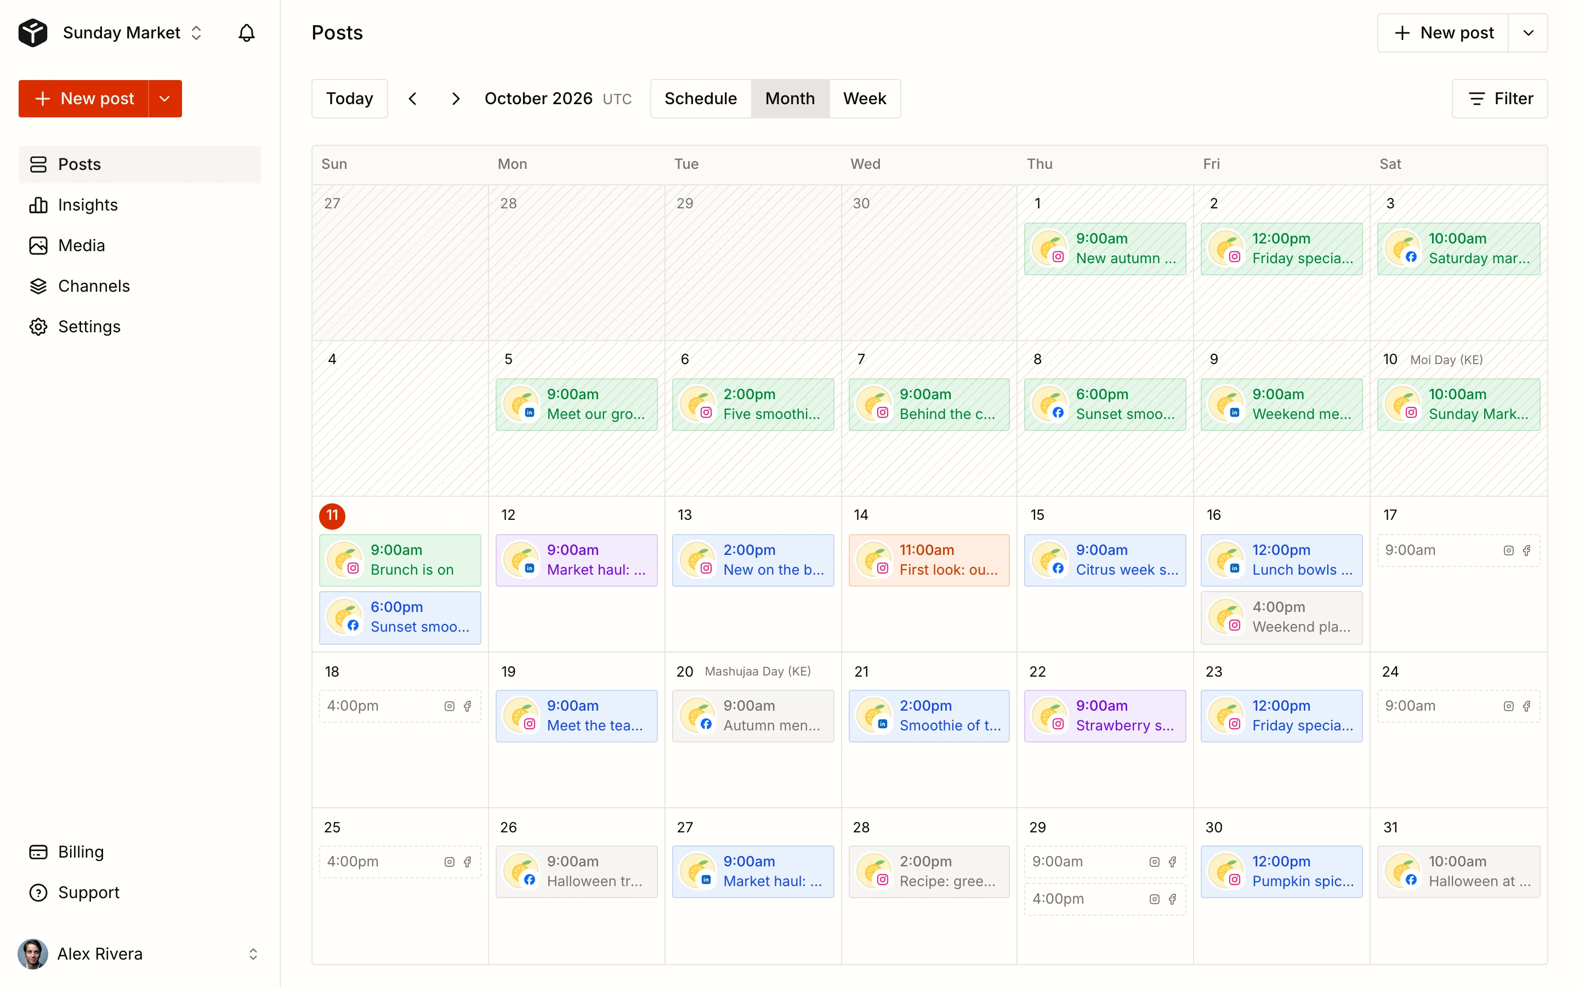The image size is (1579, 987).
Task: Click top-right New post button
Action: [x=1442, y=33]
